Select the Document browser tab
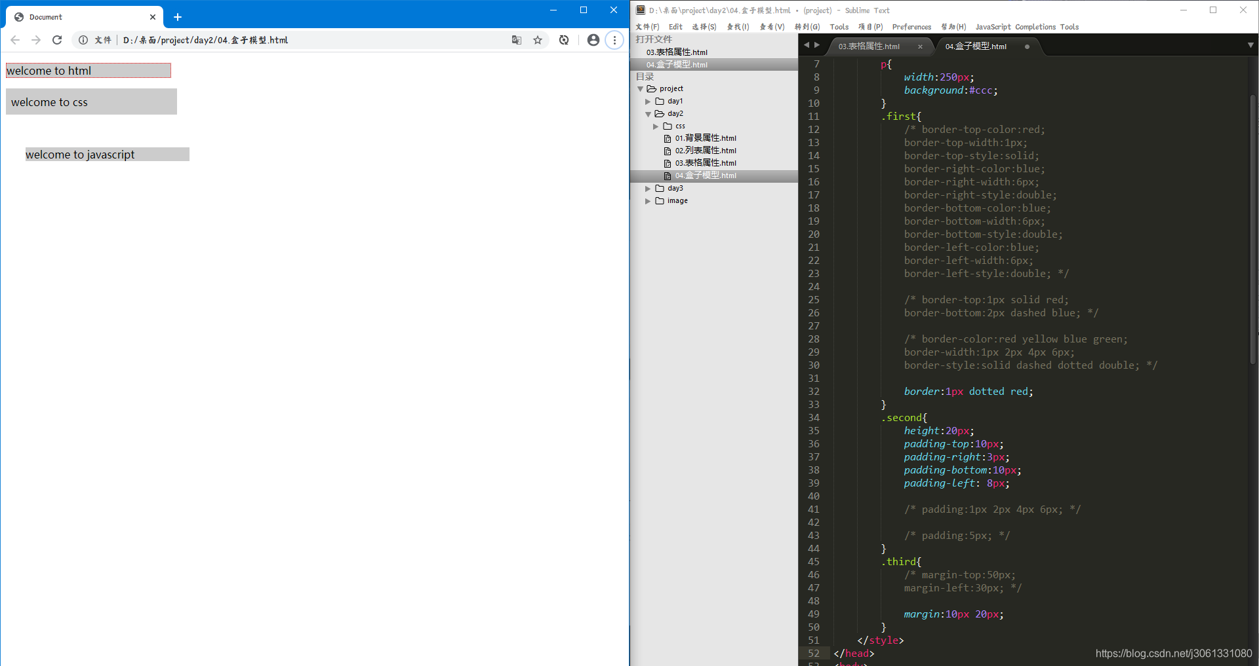Viewport: 1259px width, 666px height. tap(85, 17)
